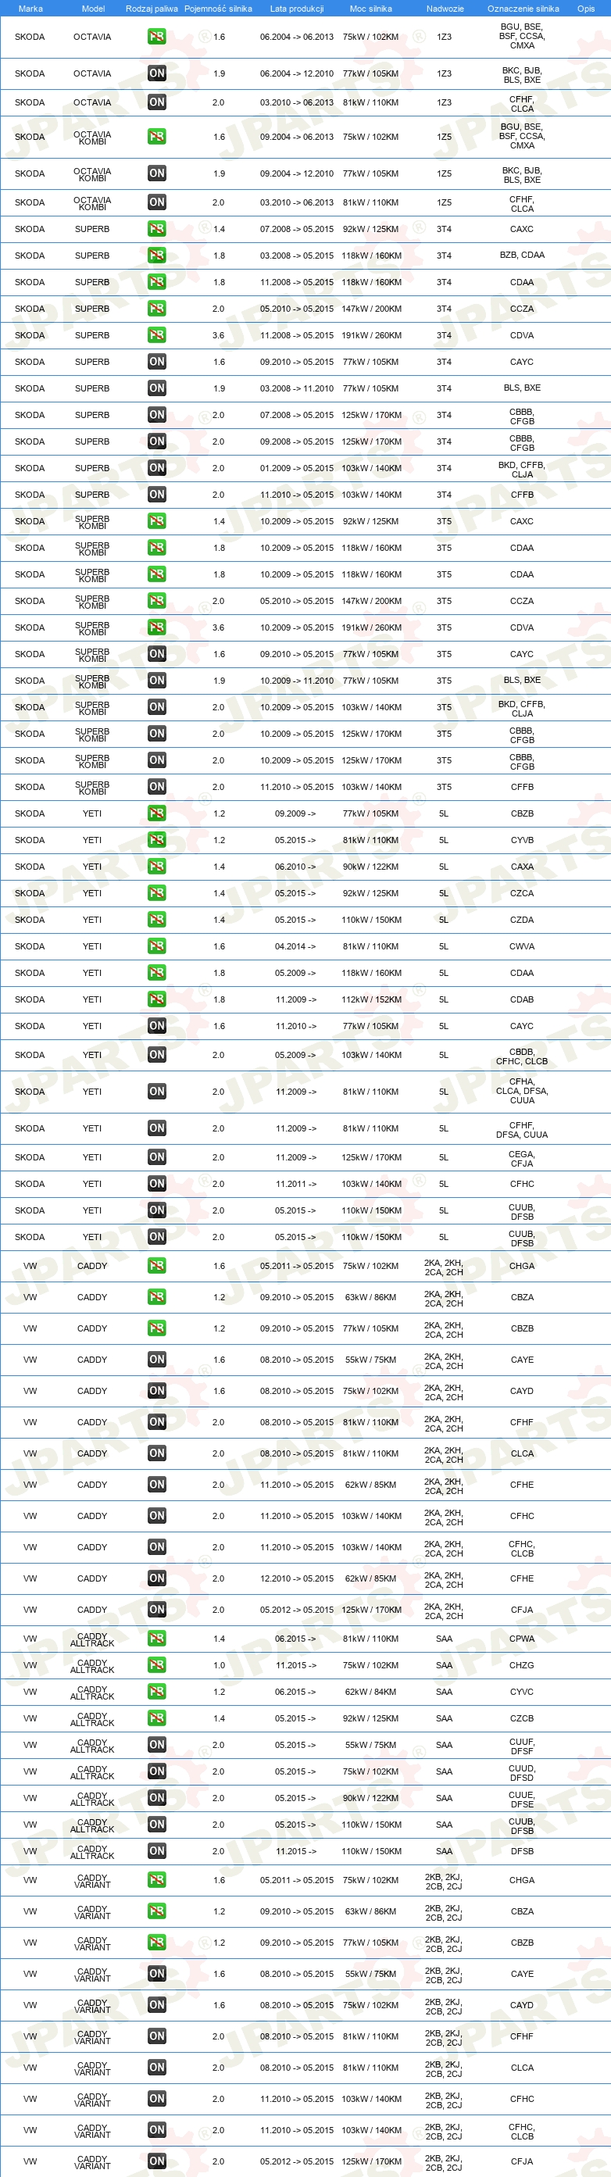Click petrol icon in Caddy Alltrack CHZG row
Viewport: 611px width, 2177px height.
pos(156,1666)
